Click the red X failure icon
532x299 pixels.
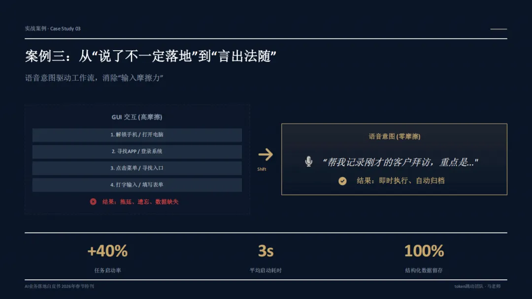point(93,202)
